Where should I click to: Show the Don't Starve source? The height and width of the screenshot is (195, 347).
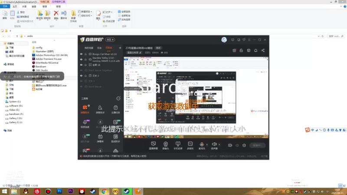81,87
